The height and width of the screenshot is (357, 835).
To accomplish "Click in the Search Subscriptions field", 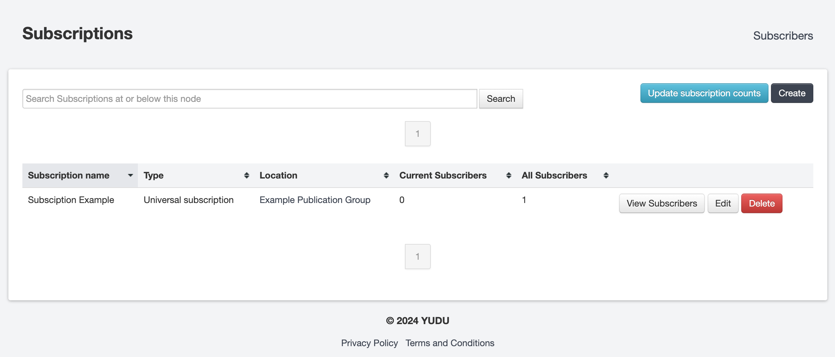I will pyautogui.click(x=250, y=99).
